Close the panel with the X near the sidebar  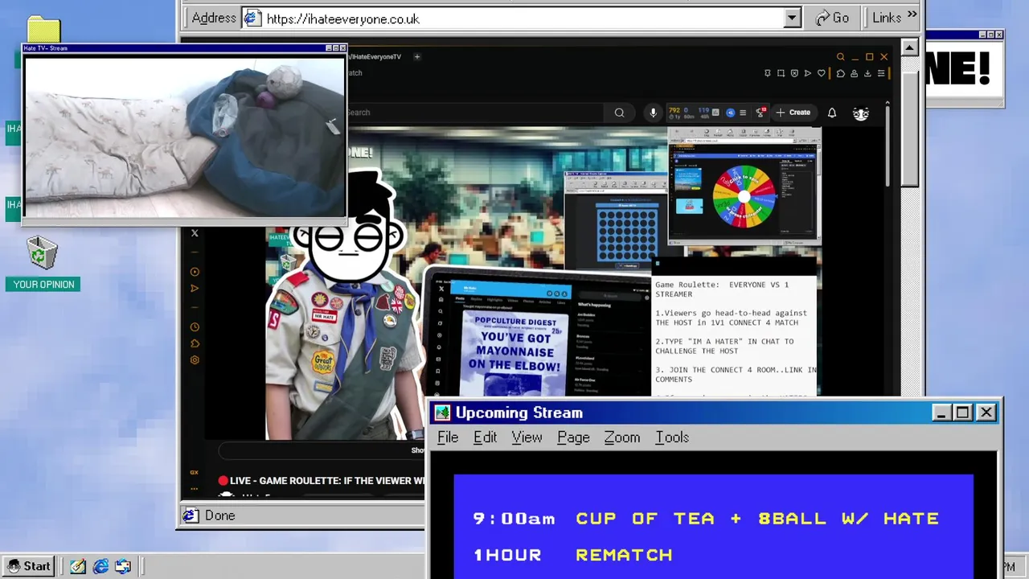[195, 233]
